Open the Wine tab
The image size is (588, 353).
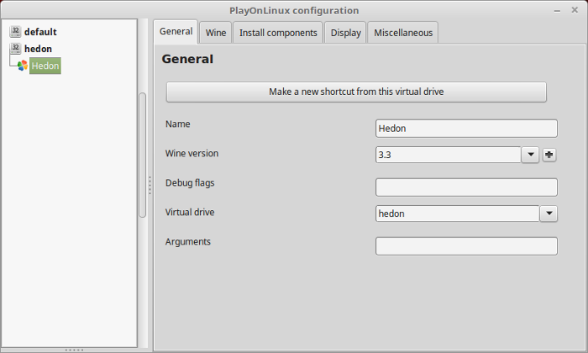click(216, 33)
